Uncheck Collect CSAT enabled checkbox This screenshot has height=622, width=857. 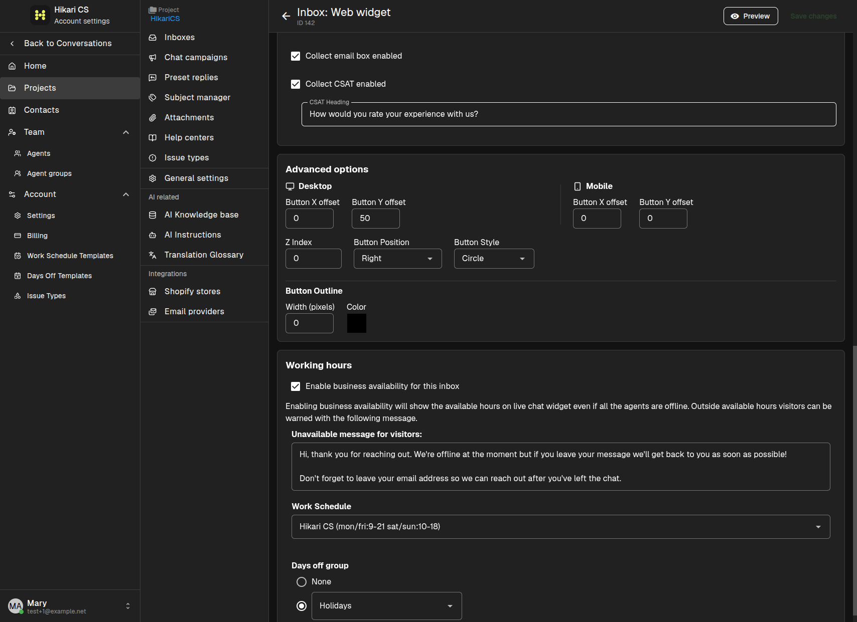[296, 84]
